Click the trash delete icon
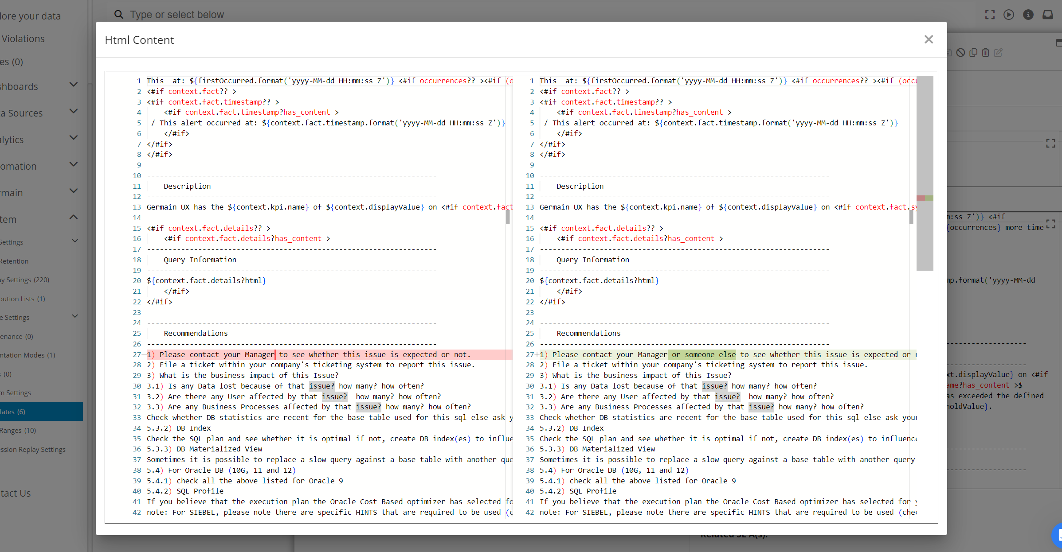The width and height of the screenshot is (1062, 552). coord(986,53)
